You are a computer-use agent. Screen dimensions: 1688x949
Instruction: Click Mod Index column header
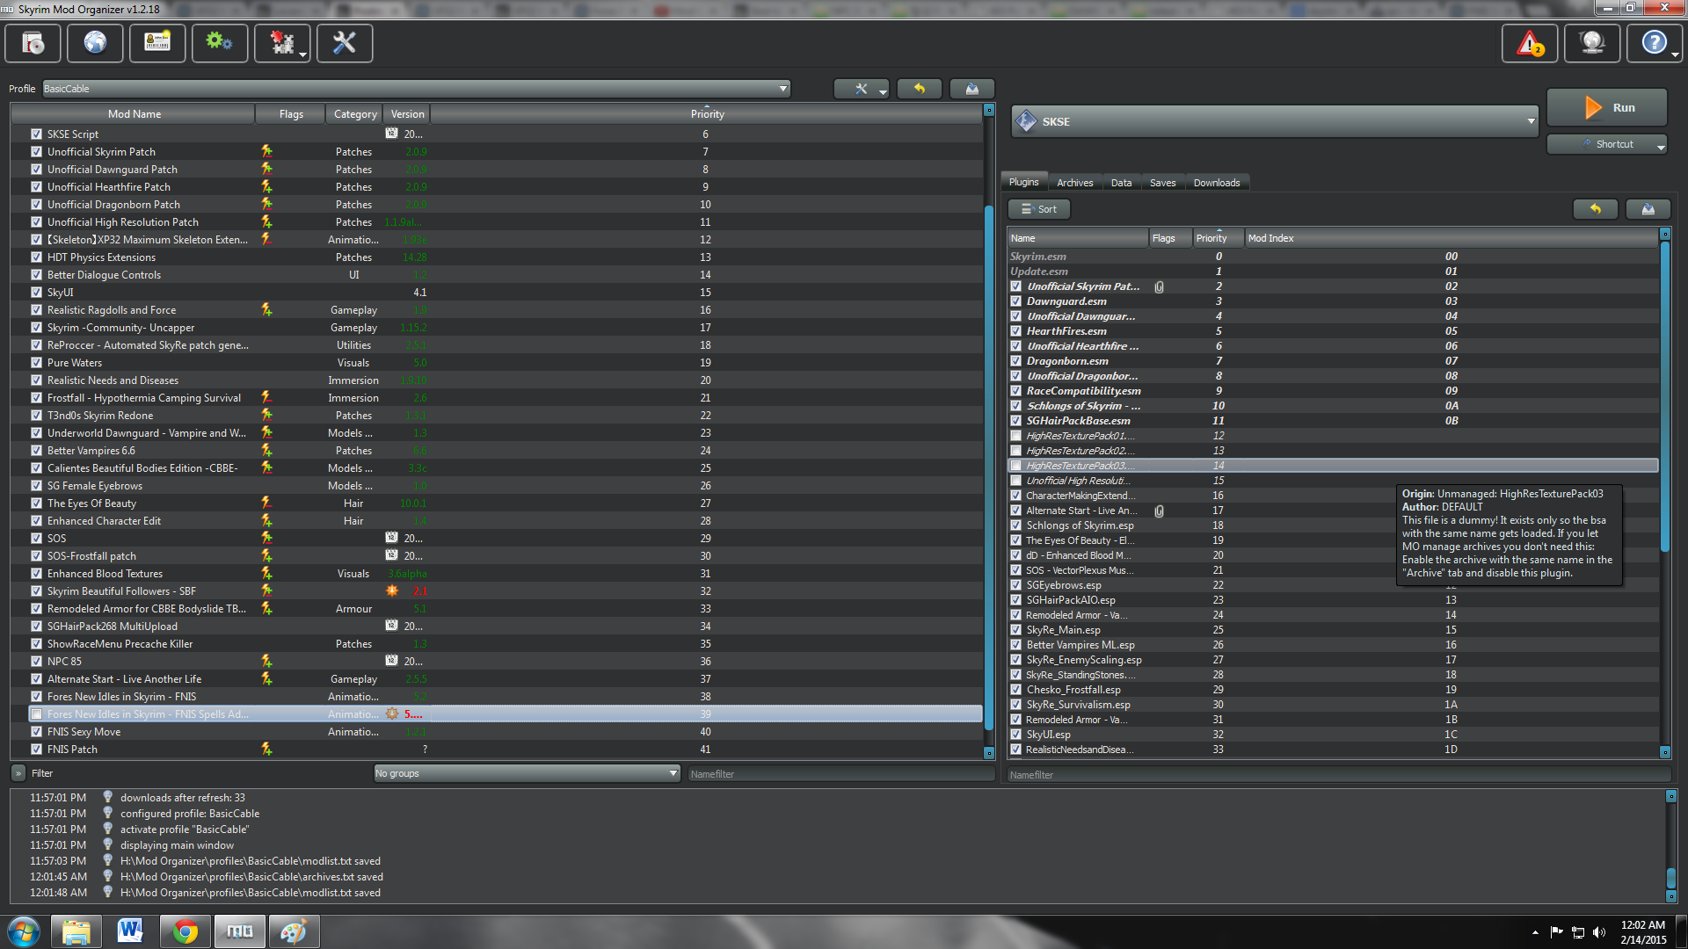click(x=1451, y=238)
